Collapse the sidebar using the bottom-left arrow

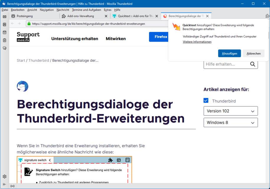(x=4, y=184)
